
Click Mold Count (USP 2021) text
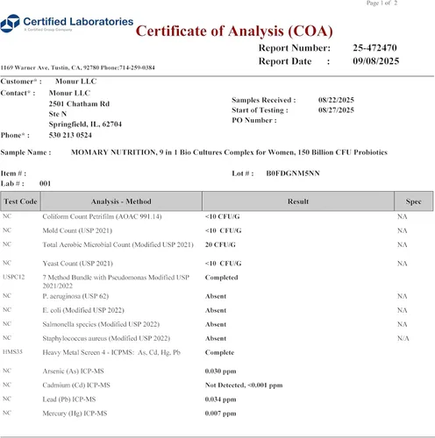pos(77,230)
